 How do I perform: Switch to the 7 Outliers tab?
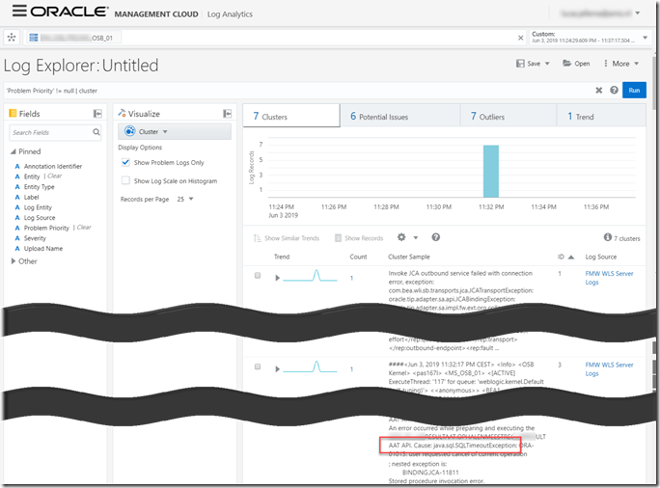509,116
